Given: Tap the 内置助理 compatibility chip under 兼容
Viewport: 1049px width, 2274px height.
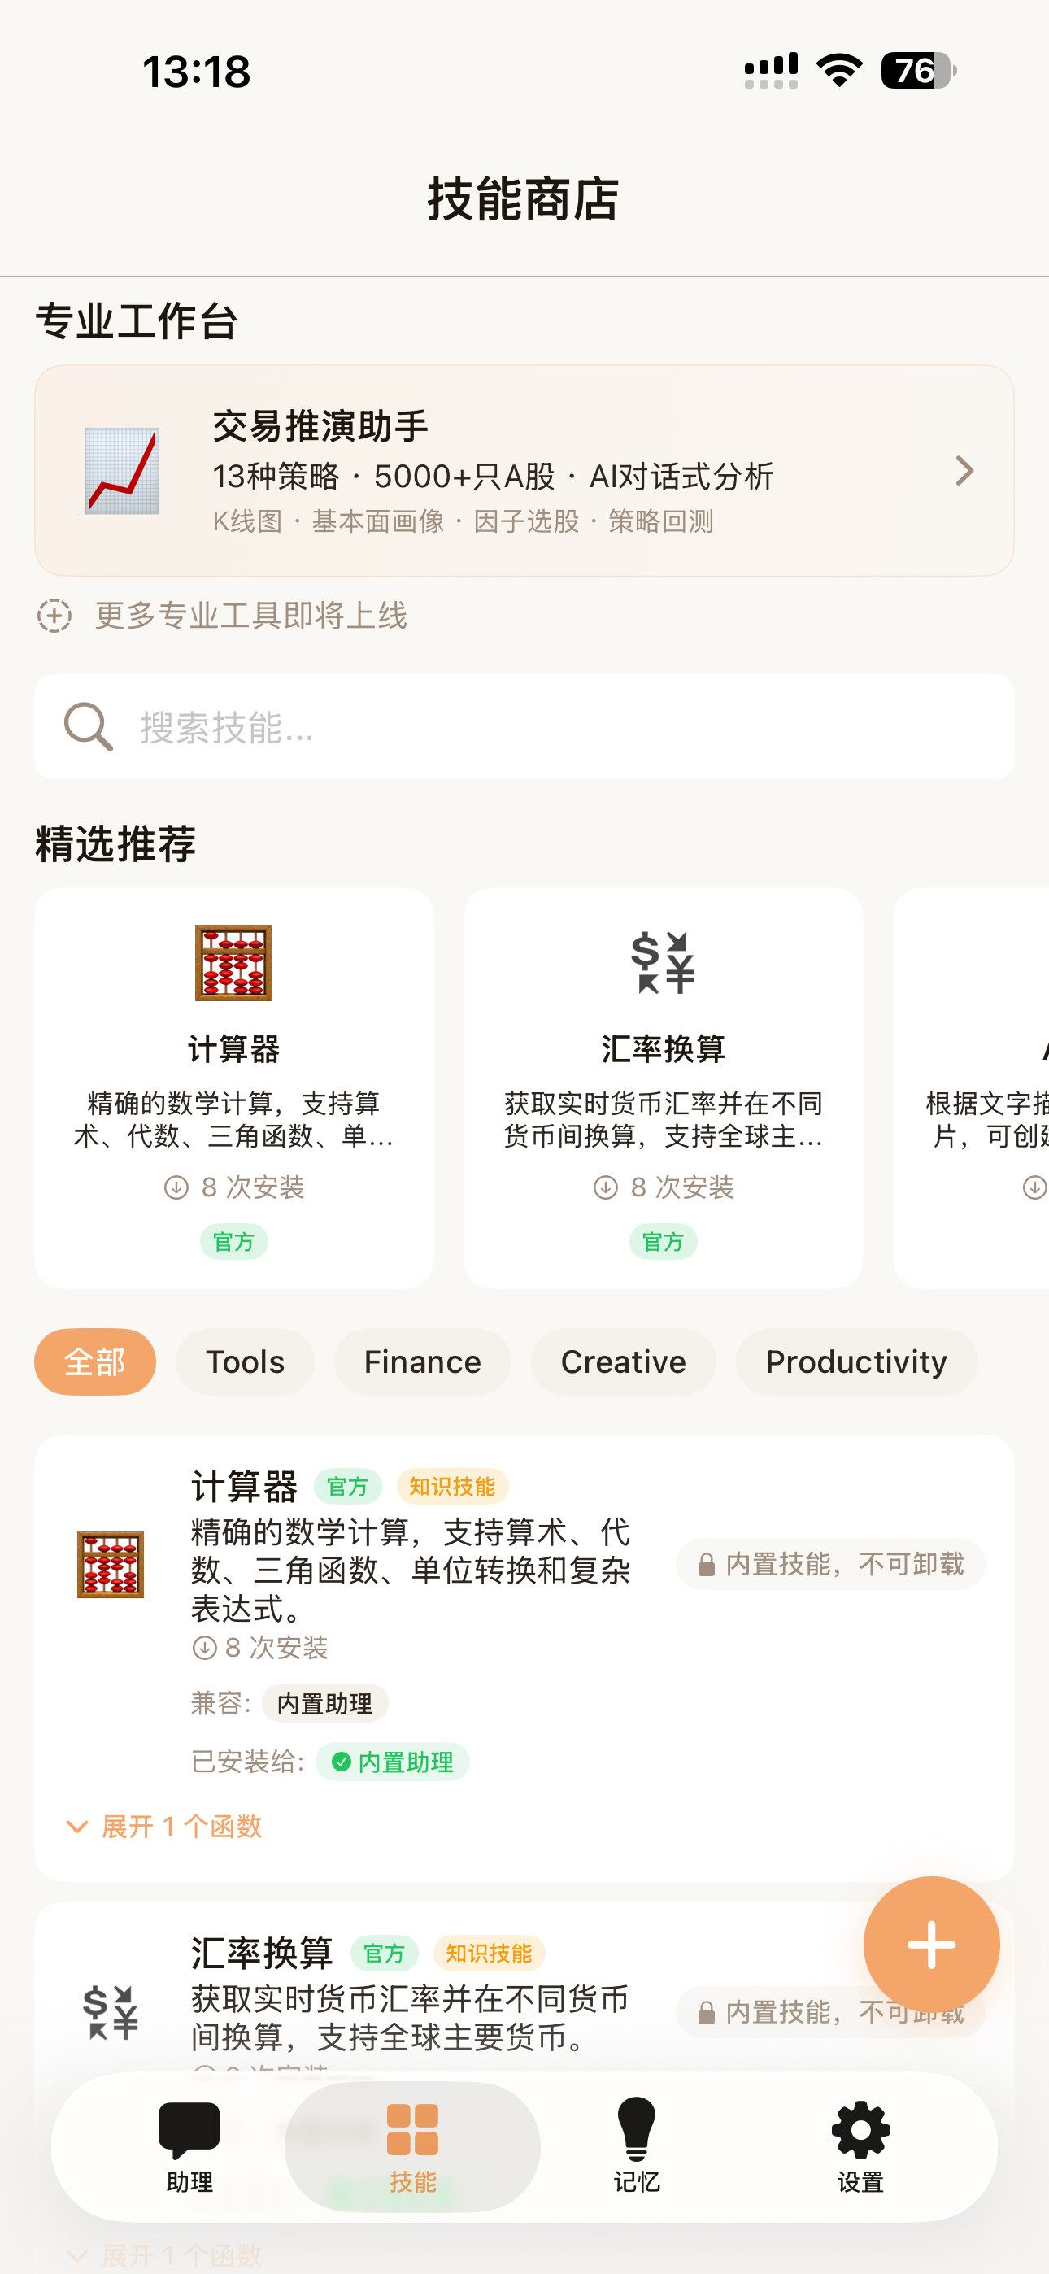Looking at the screenshot, I should click(324, 1703).
